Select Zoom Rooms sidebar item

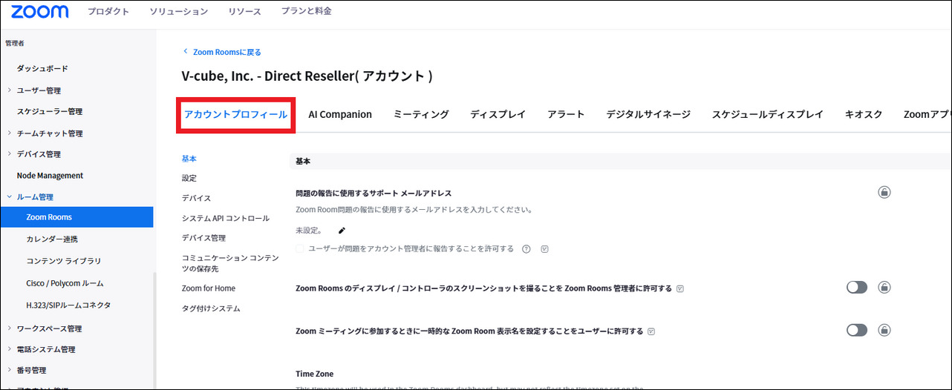point(76,217)
